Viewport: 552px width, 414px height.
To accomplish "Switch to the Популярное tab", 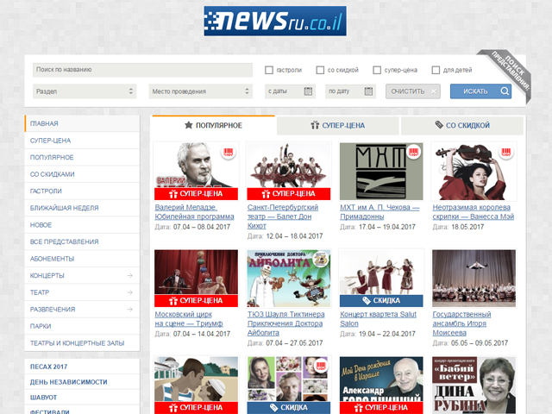I will [x=213, y=125].
